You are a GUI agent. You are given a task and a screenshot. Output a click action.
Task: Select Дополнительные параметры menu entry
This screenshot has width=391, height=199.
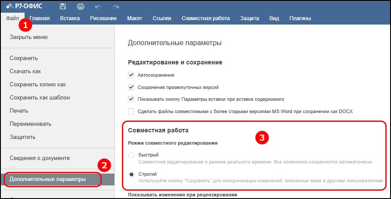pos(57,179)
